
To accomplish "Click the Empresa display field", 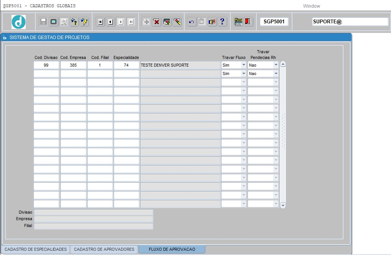I will pos(94,219).
